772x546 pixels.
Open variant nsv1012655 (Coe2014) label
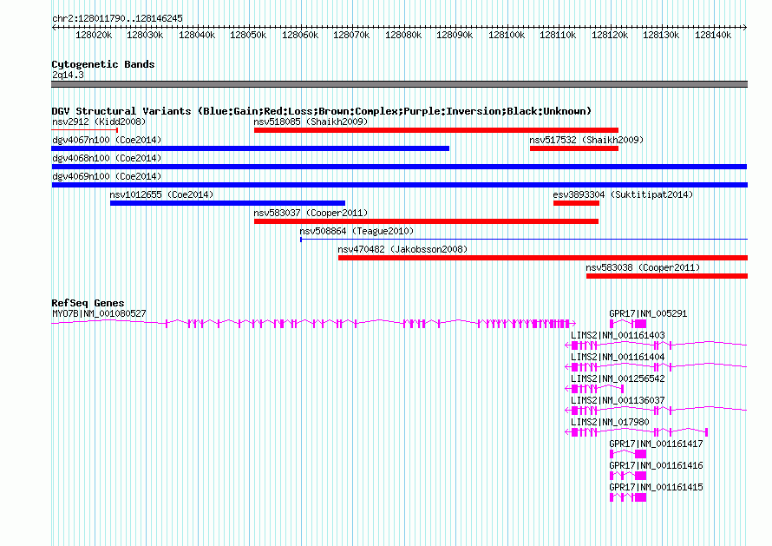click(161, 194)
